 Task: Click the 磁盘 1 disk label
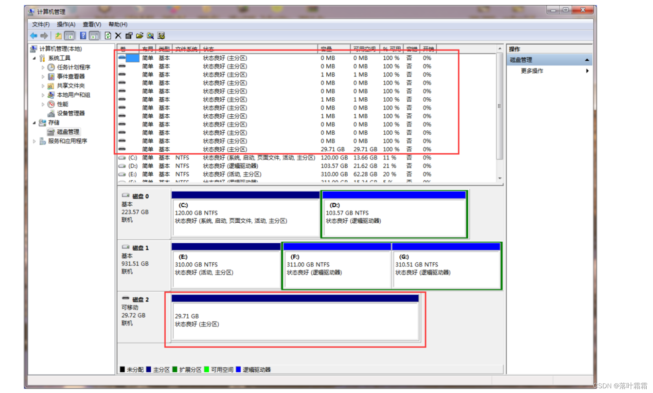tap(141, 248)
